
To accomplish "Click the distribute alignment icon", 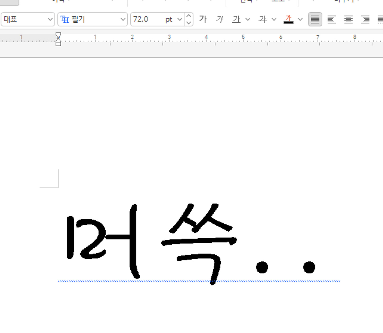I will point(380,19).
